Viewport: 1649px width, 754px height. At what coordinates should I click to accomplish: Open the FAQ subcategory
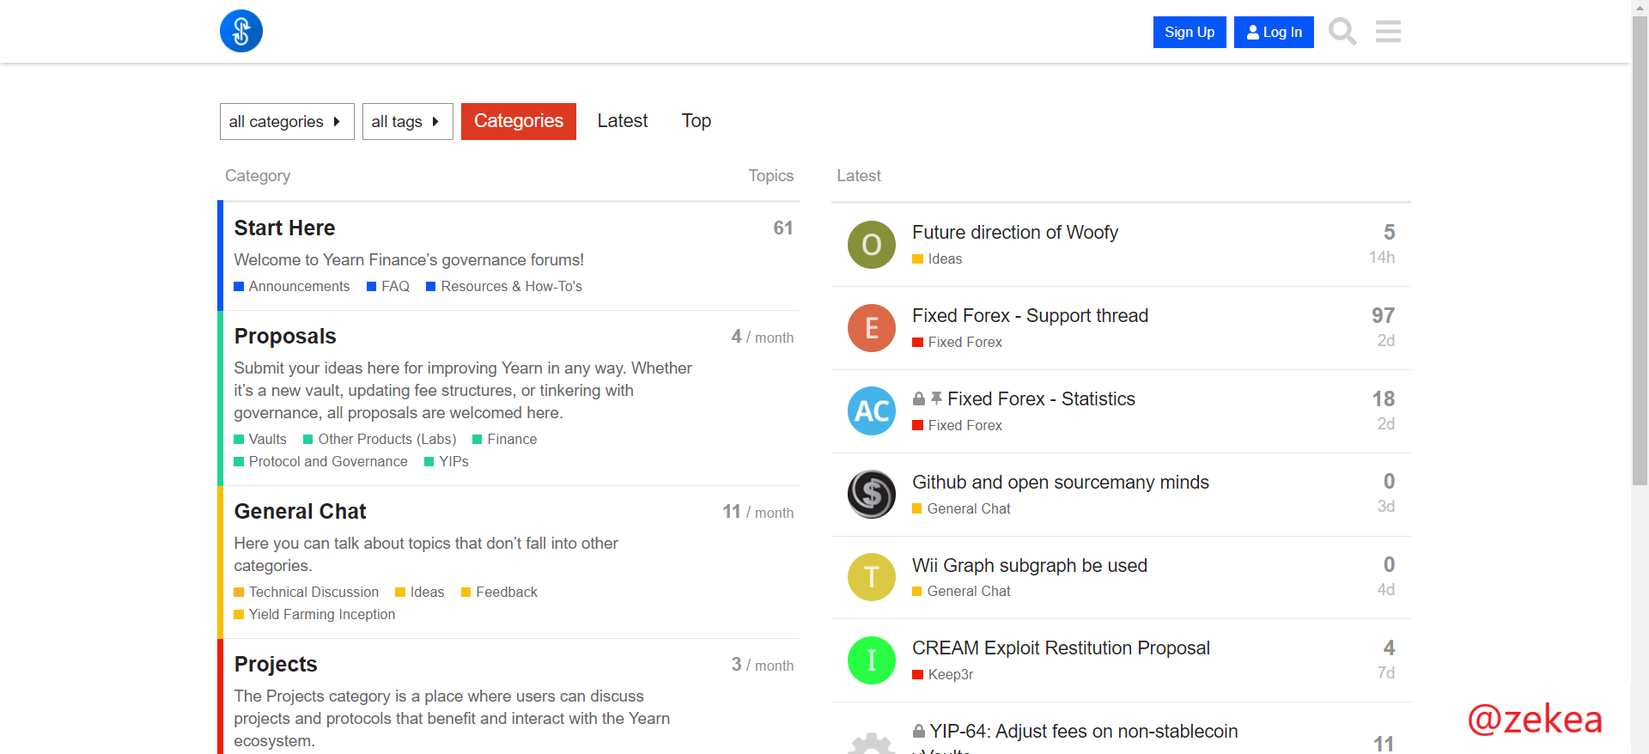[388, 286]
